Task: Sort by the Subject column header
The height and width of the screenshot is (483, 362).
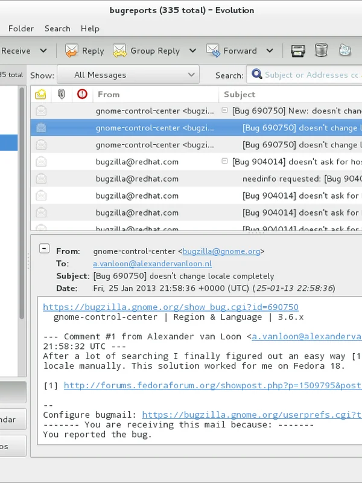Action: click(291, 94)
